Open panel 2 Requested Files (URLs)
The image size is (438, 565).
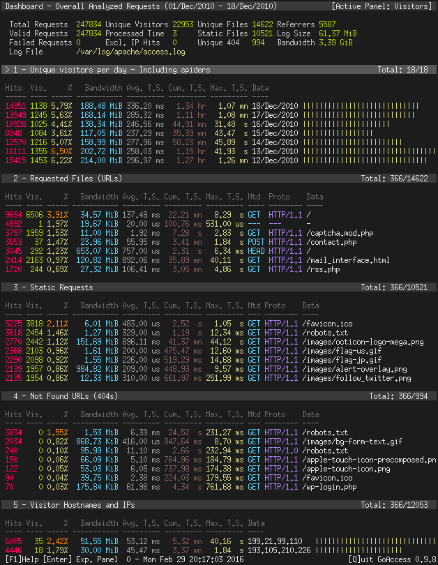(x=219, y=179)
